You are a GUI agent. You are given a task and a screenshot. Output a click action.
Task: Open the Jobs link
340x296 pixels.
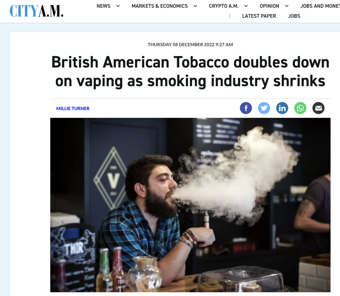click(x=294, y=16)
